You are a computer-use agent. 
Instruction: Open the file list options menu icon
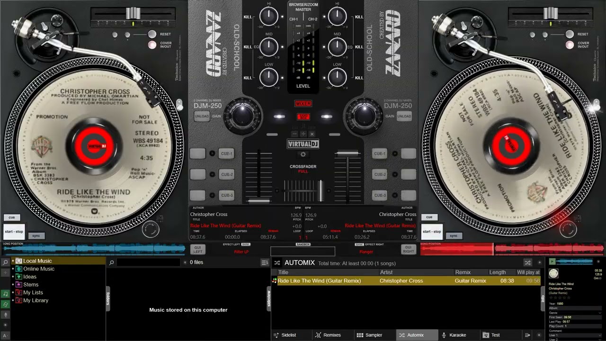click(x=265, y=262)
